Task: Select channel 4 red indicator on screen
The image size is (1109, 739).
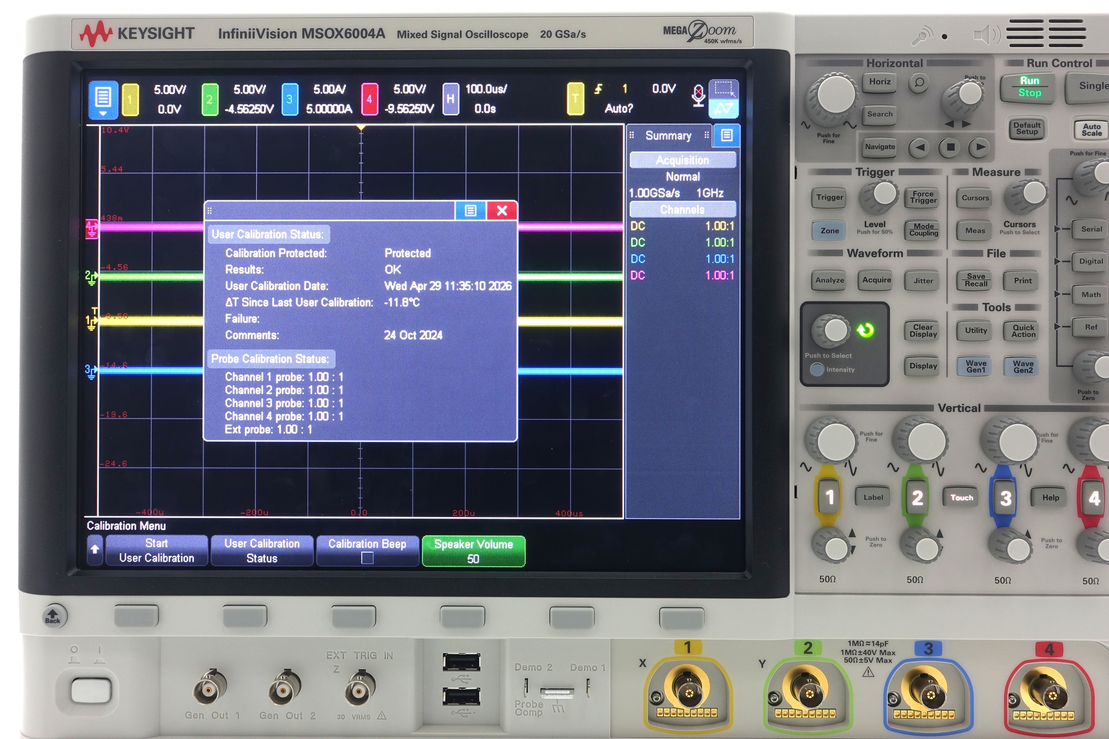Action: click(x=369, y=100)
